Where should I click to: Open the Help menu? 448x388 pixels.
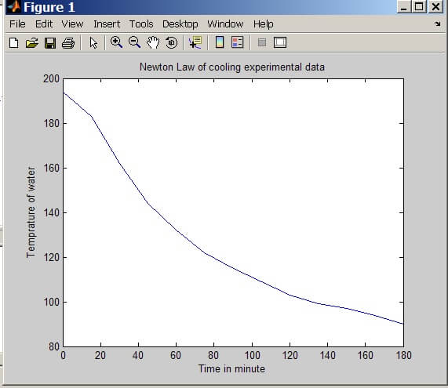point(263,24)
